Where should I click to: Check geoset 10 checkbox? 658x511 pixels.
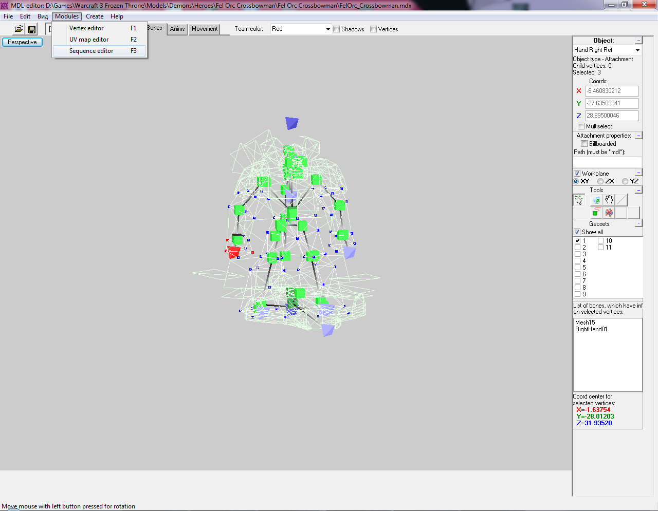tap(600, 241)
